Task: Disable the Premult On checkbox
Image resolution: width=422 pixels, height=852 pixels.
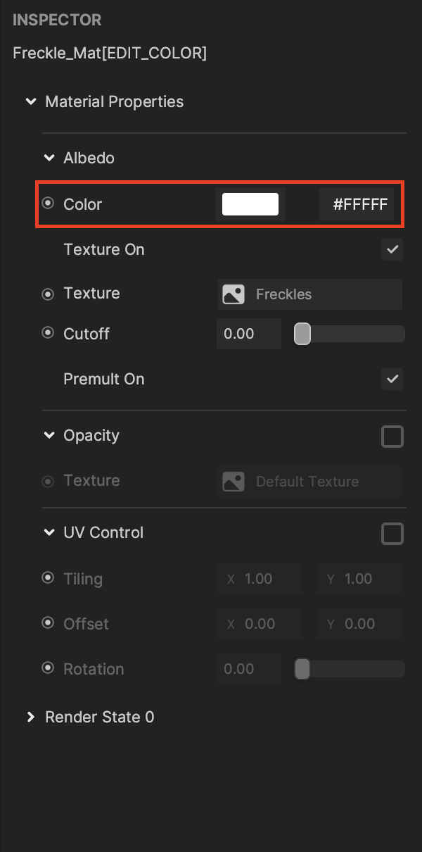Action: [x=392, y=379]
